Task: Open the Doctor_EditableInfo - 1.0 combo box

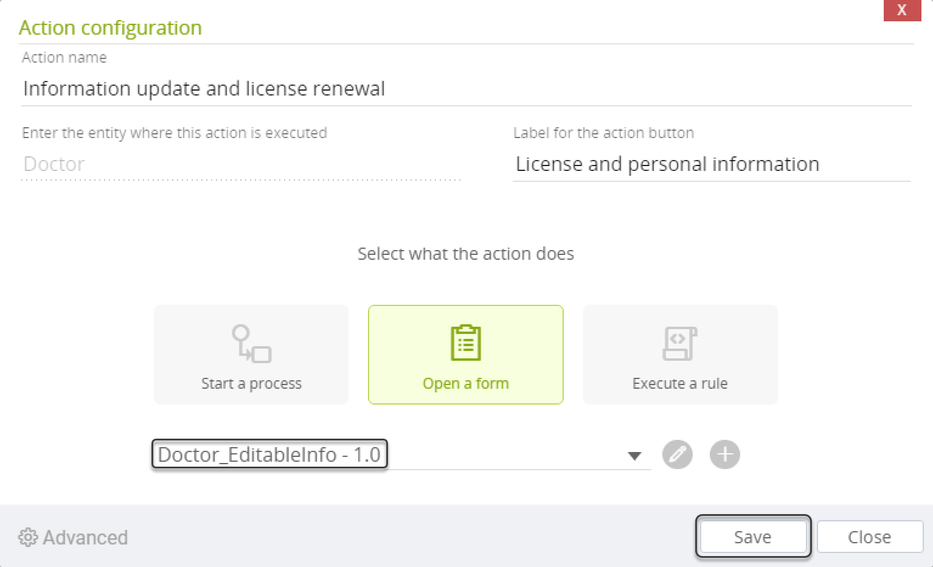Action: coord(401,454)
